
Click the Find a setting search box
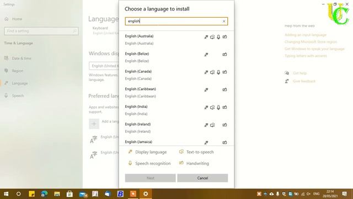coord(41,31)
